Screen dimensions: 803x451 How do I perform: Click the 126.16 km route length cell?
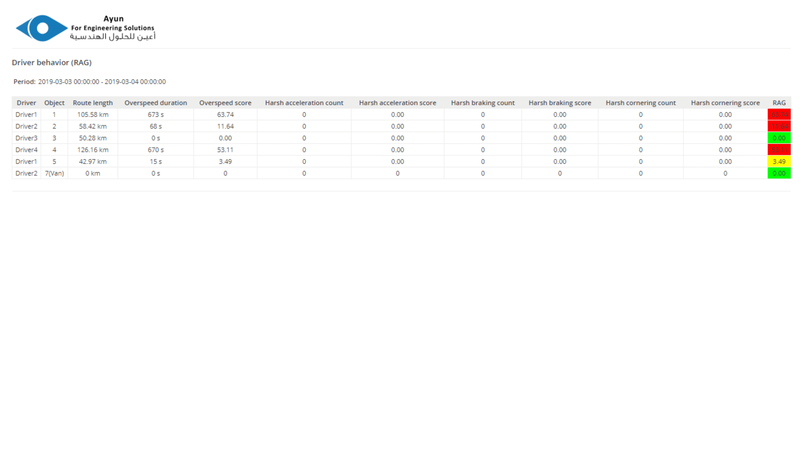coord(92,150)
